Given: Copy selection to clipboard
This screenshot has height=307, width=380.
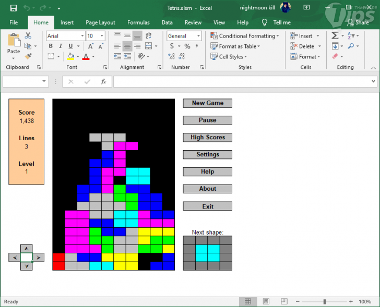Looking at the screenshot, I should (28, 46).
